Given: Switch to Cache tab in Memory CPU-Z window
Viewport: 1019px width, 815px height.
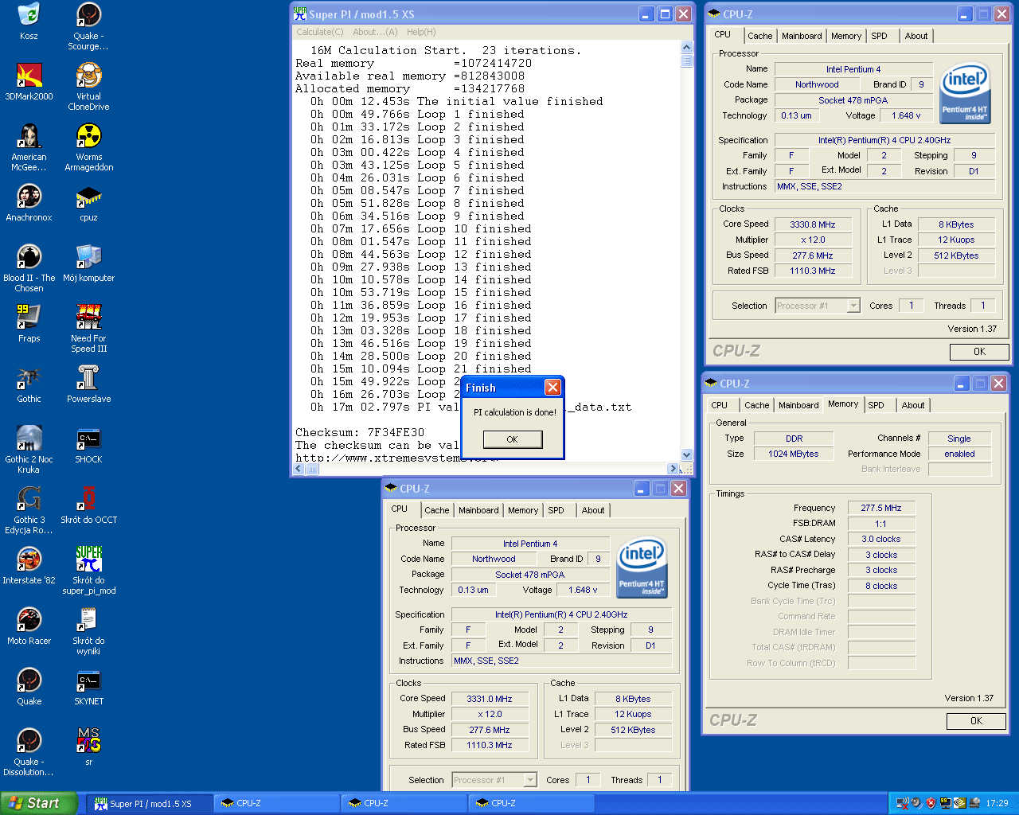Looking at the screenshot, I should point(756,405).
